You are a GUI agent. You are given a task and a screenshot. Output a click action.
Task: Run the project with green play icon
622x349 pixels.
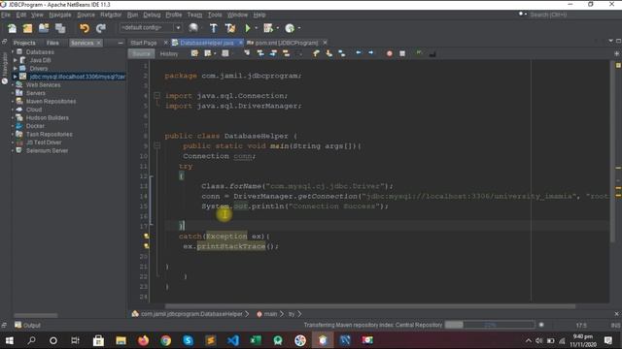tap(248, 28)
